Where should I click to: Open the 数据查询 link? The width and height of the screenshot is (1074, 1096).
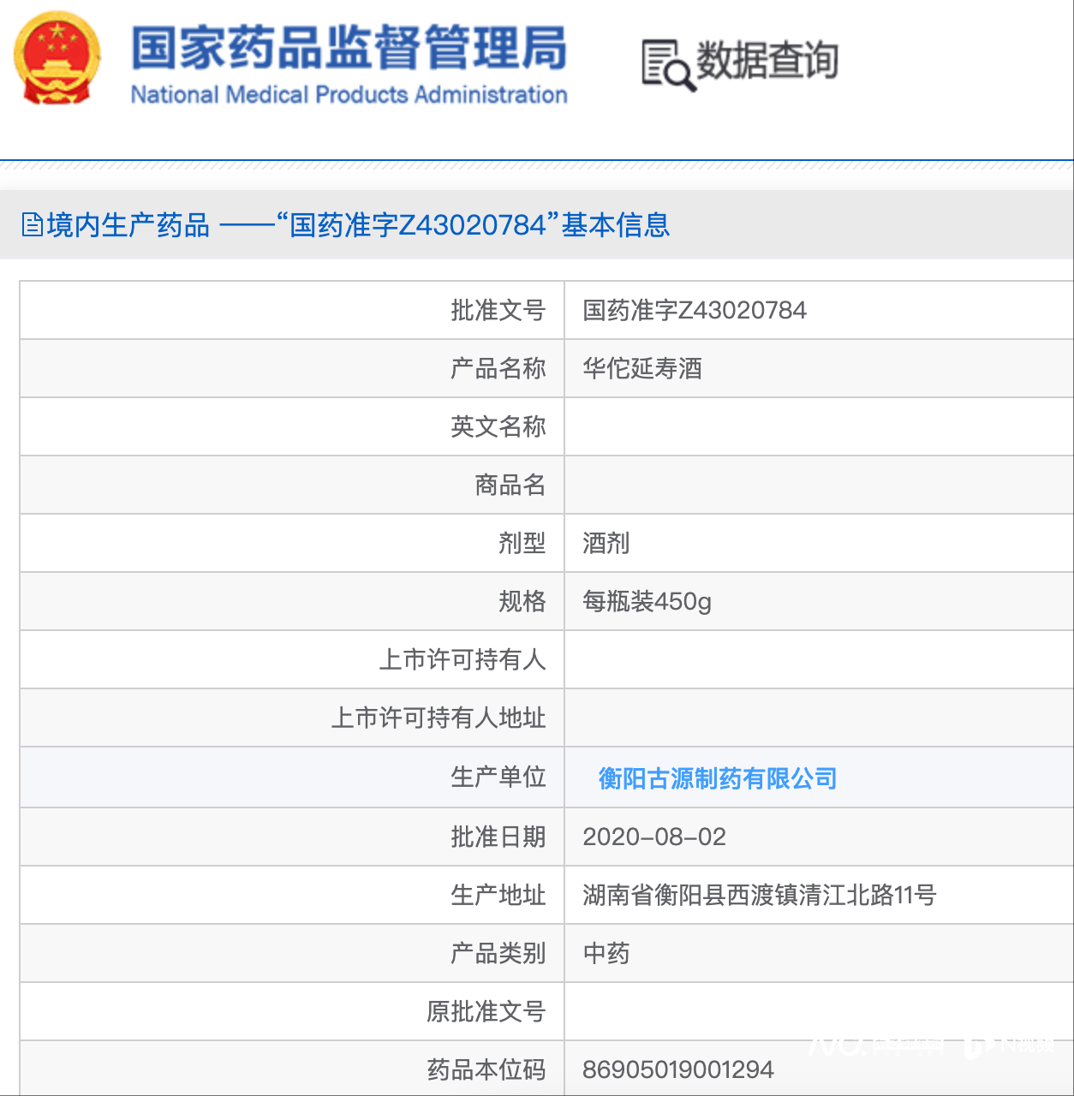(767, 62)
